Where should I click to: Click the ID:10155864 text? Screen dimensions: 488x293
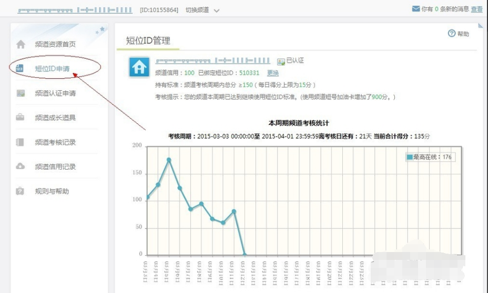[159, 11]
